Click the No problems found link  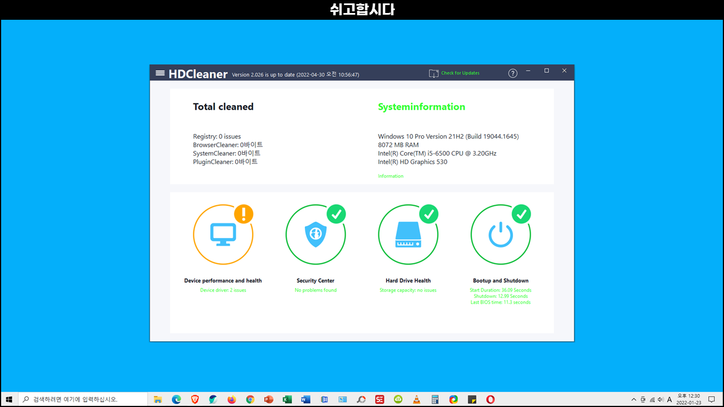tap(316, 290)
